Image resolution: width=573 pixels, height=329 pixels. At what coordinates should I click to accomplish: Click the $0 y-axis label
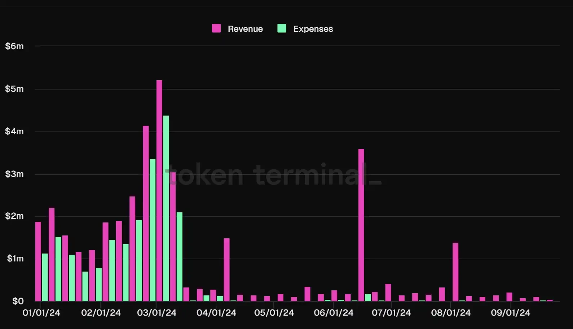(x=18, y=301)
